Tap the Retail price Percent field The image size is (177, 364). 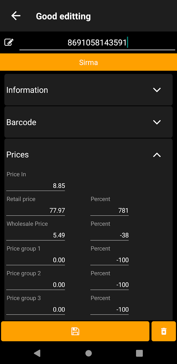coord(109,211)
